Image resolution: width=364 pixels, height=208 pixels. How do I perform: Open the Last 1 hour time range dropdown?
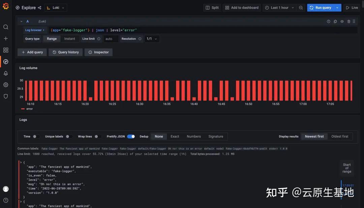click(x=280, y=7)
